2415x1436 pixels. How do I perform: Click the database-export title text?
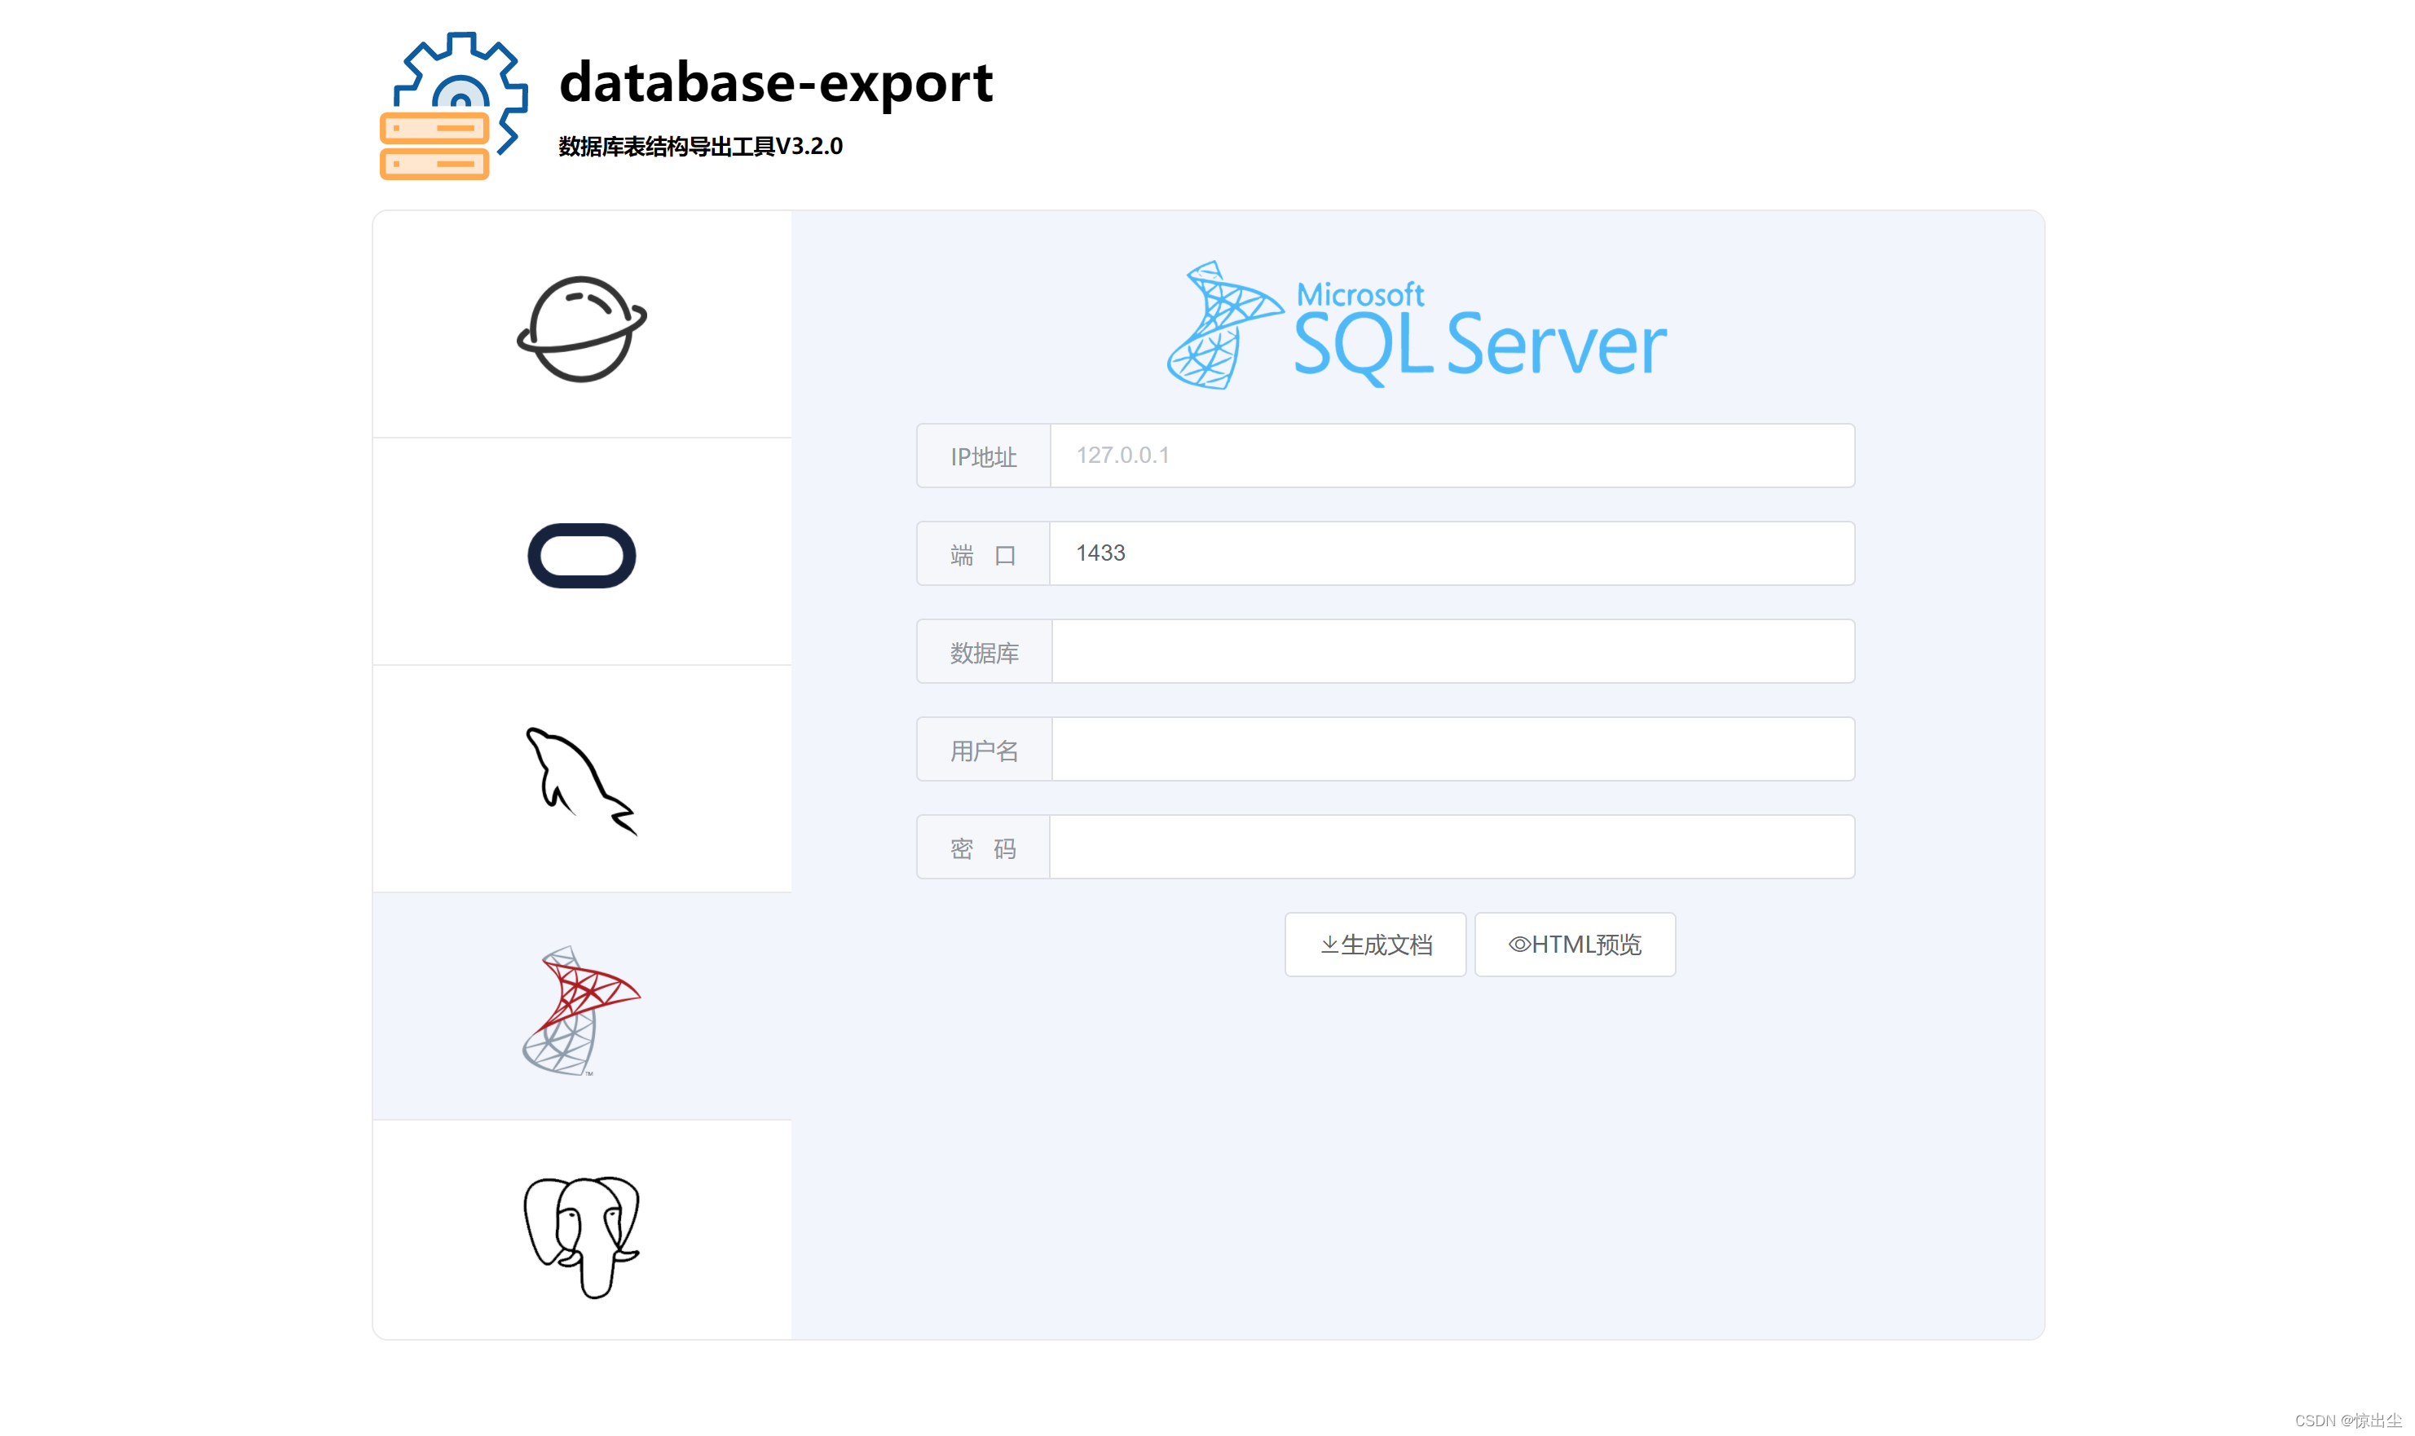776,83
